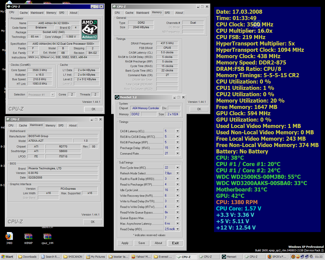Click the AMD Athlon 64 X2 logo

pyautogui.click(x=90, y=29)
